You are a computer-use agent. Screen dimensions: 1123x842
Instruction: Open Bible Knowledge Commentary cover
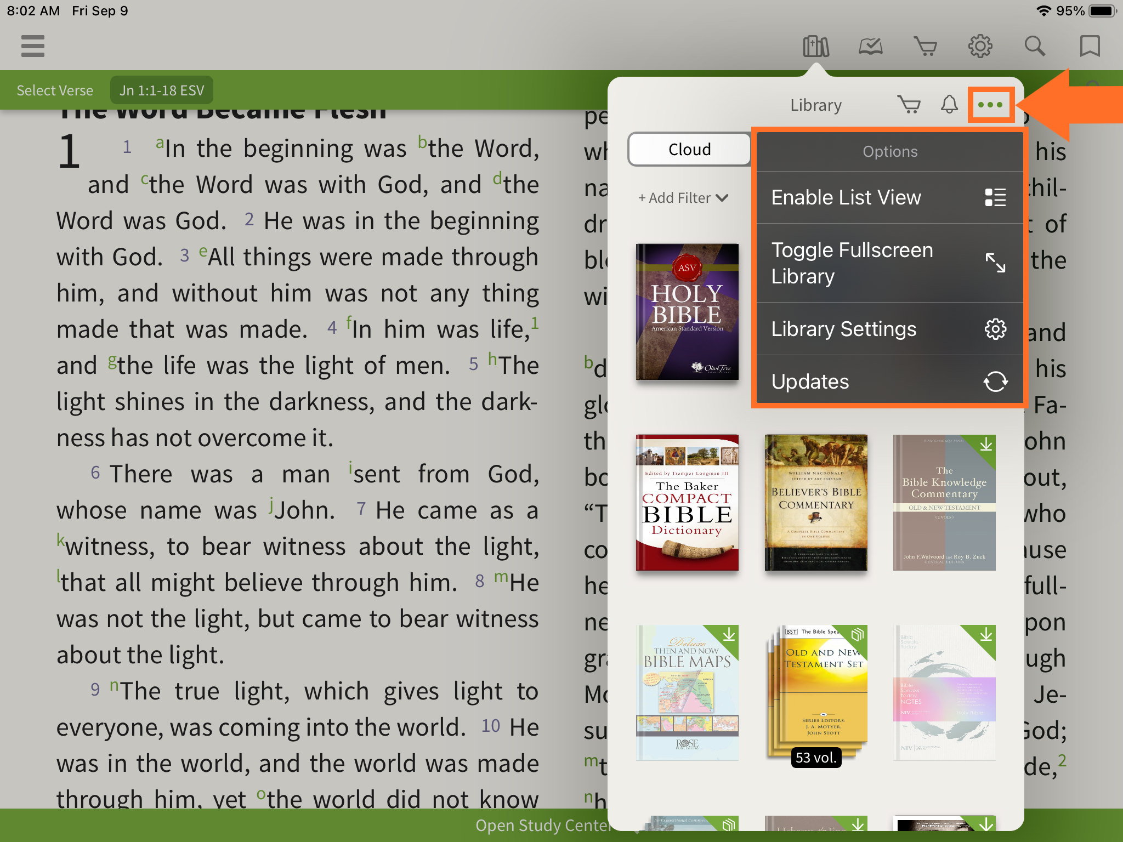pos(944,502)
